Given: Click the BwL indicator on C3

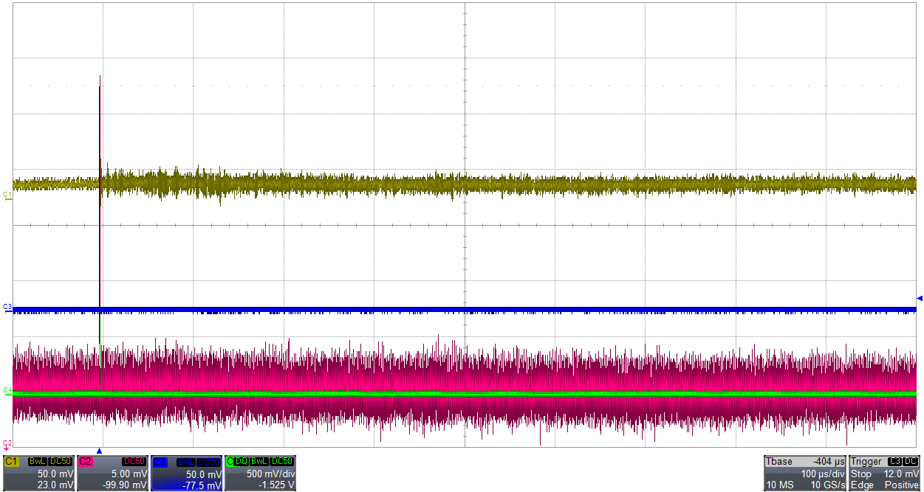Looking at the screenshot, I should pyautogui.click(x=185, y=462).
